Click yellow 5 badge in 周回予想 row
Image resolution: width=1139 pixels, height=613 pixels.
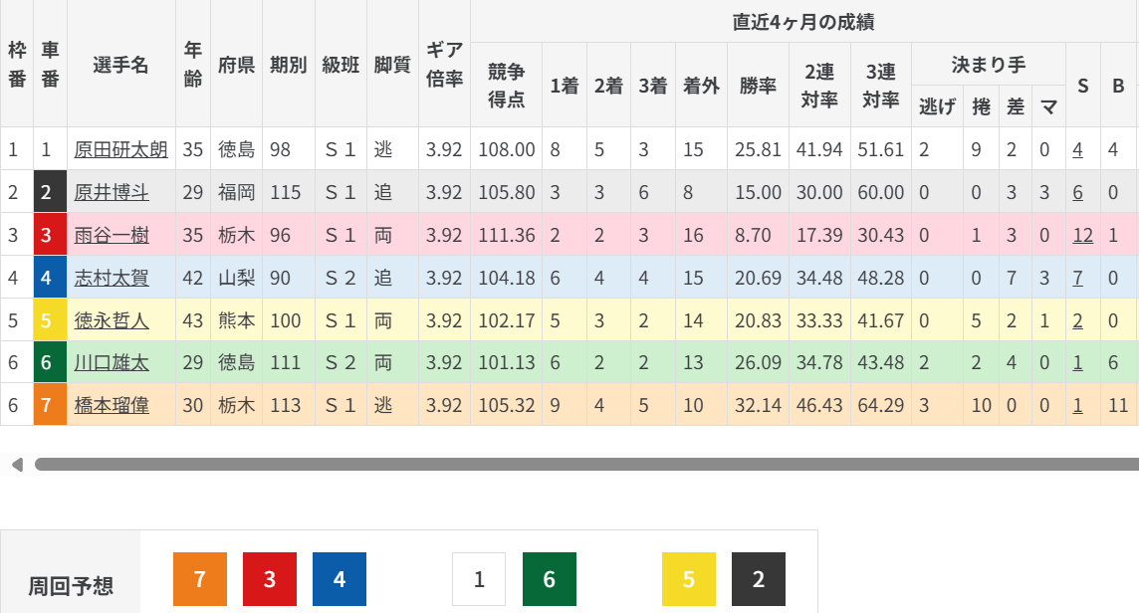[x=689, y=579]
